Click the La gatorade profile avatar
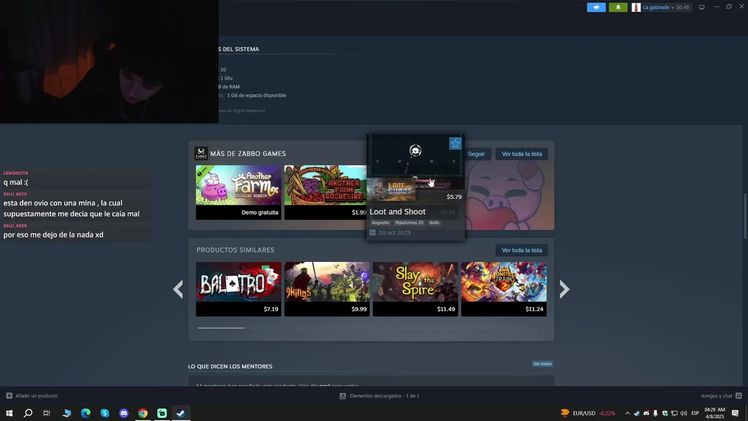Viewport: 748px width, 421px height. tap(636, 7)
